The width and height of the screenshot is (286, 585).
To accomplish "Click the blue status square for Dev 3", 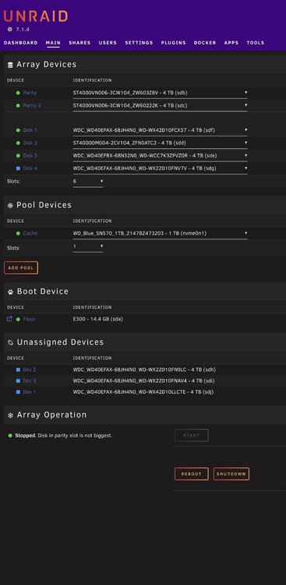I will point(18,381).
